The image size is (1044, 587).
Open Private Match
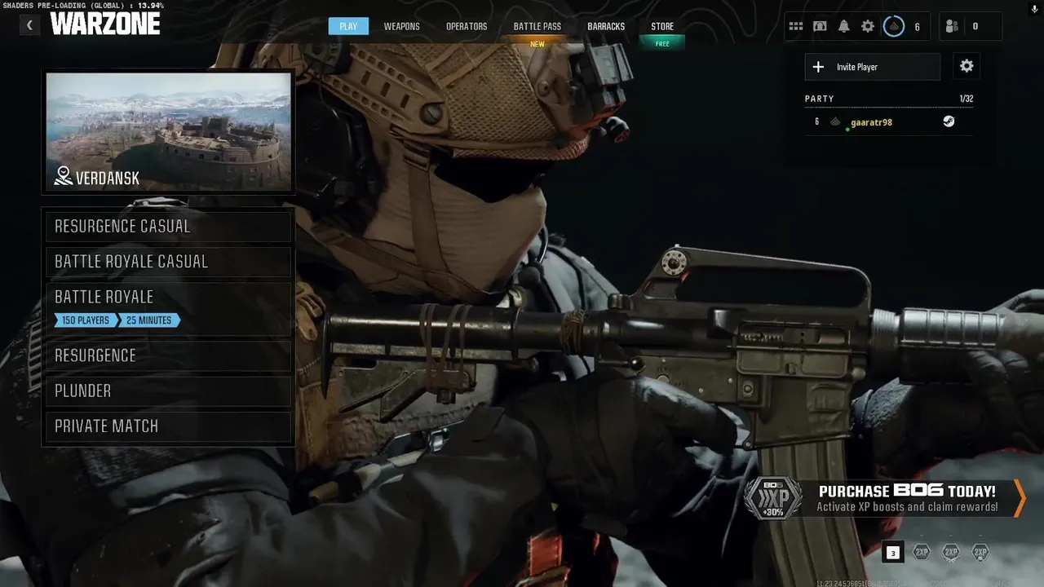pyautogui.click(x=169, y=426)
